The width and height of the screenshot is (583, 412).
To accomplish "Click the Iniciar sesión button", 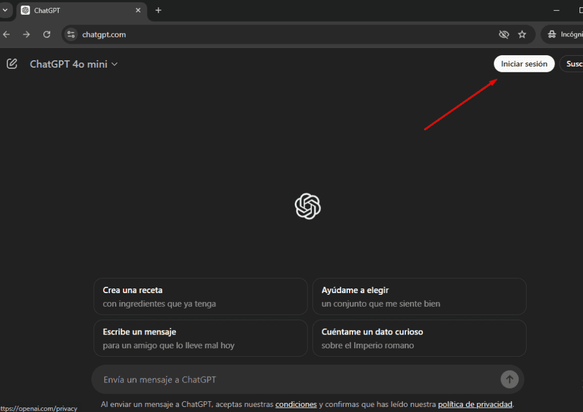I will (524, 64).
